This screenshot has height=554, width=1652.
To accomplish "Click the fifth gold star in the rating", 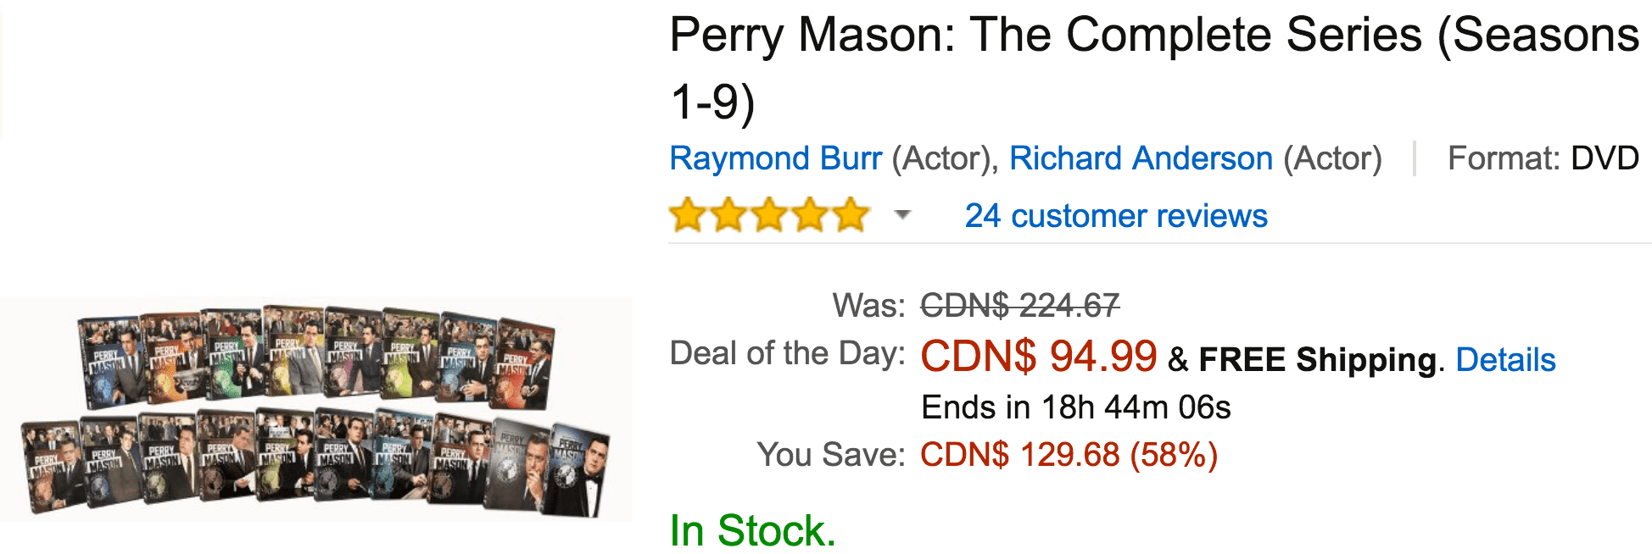I will tap(851, 215).
